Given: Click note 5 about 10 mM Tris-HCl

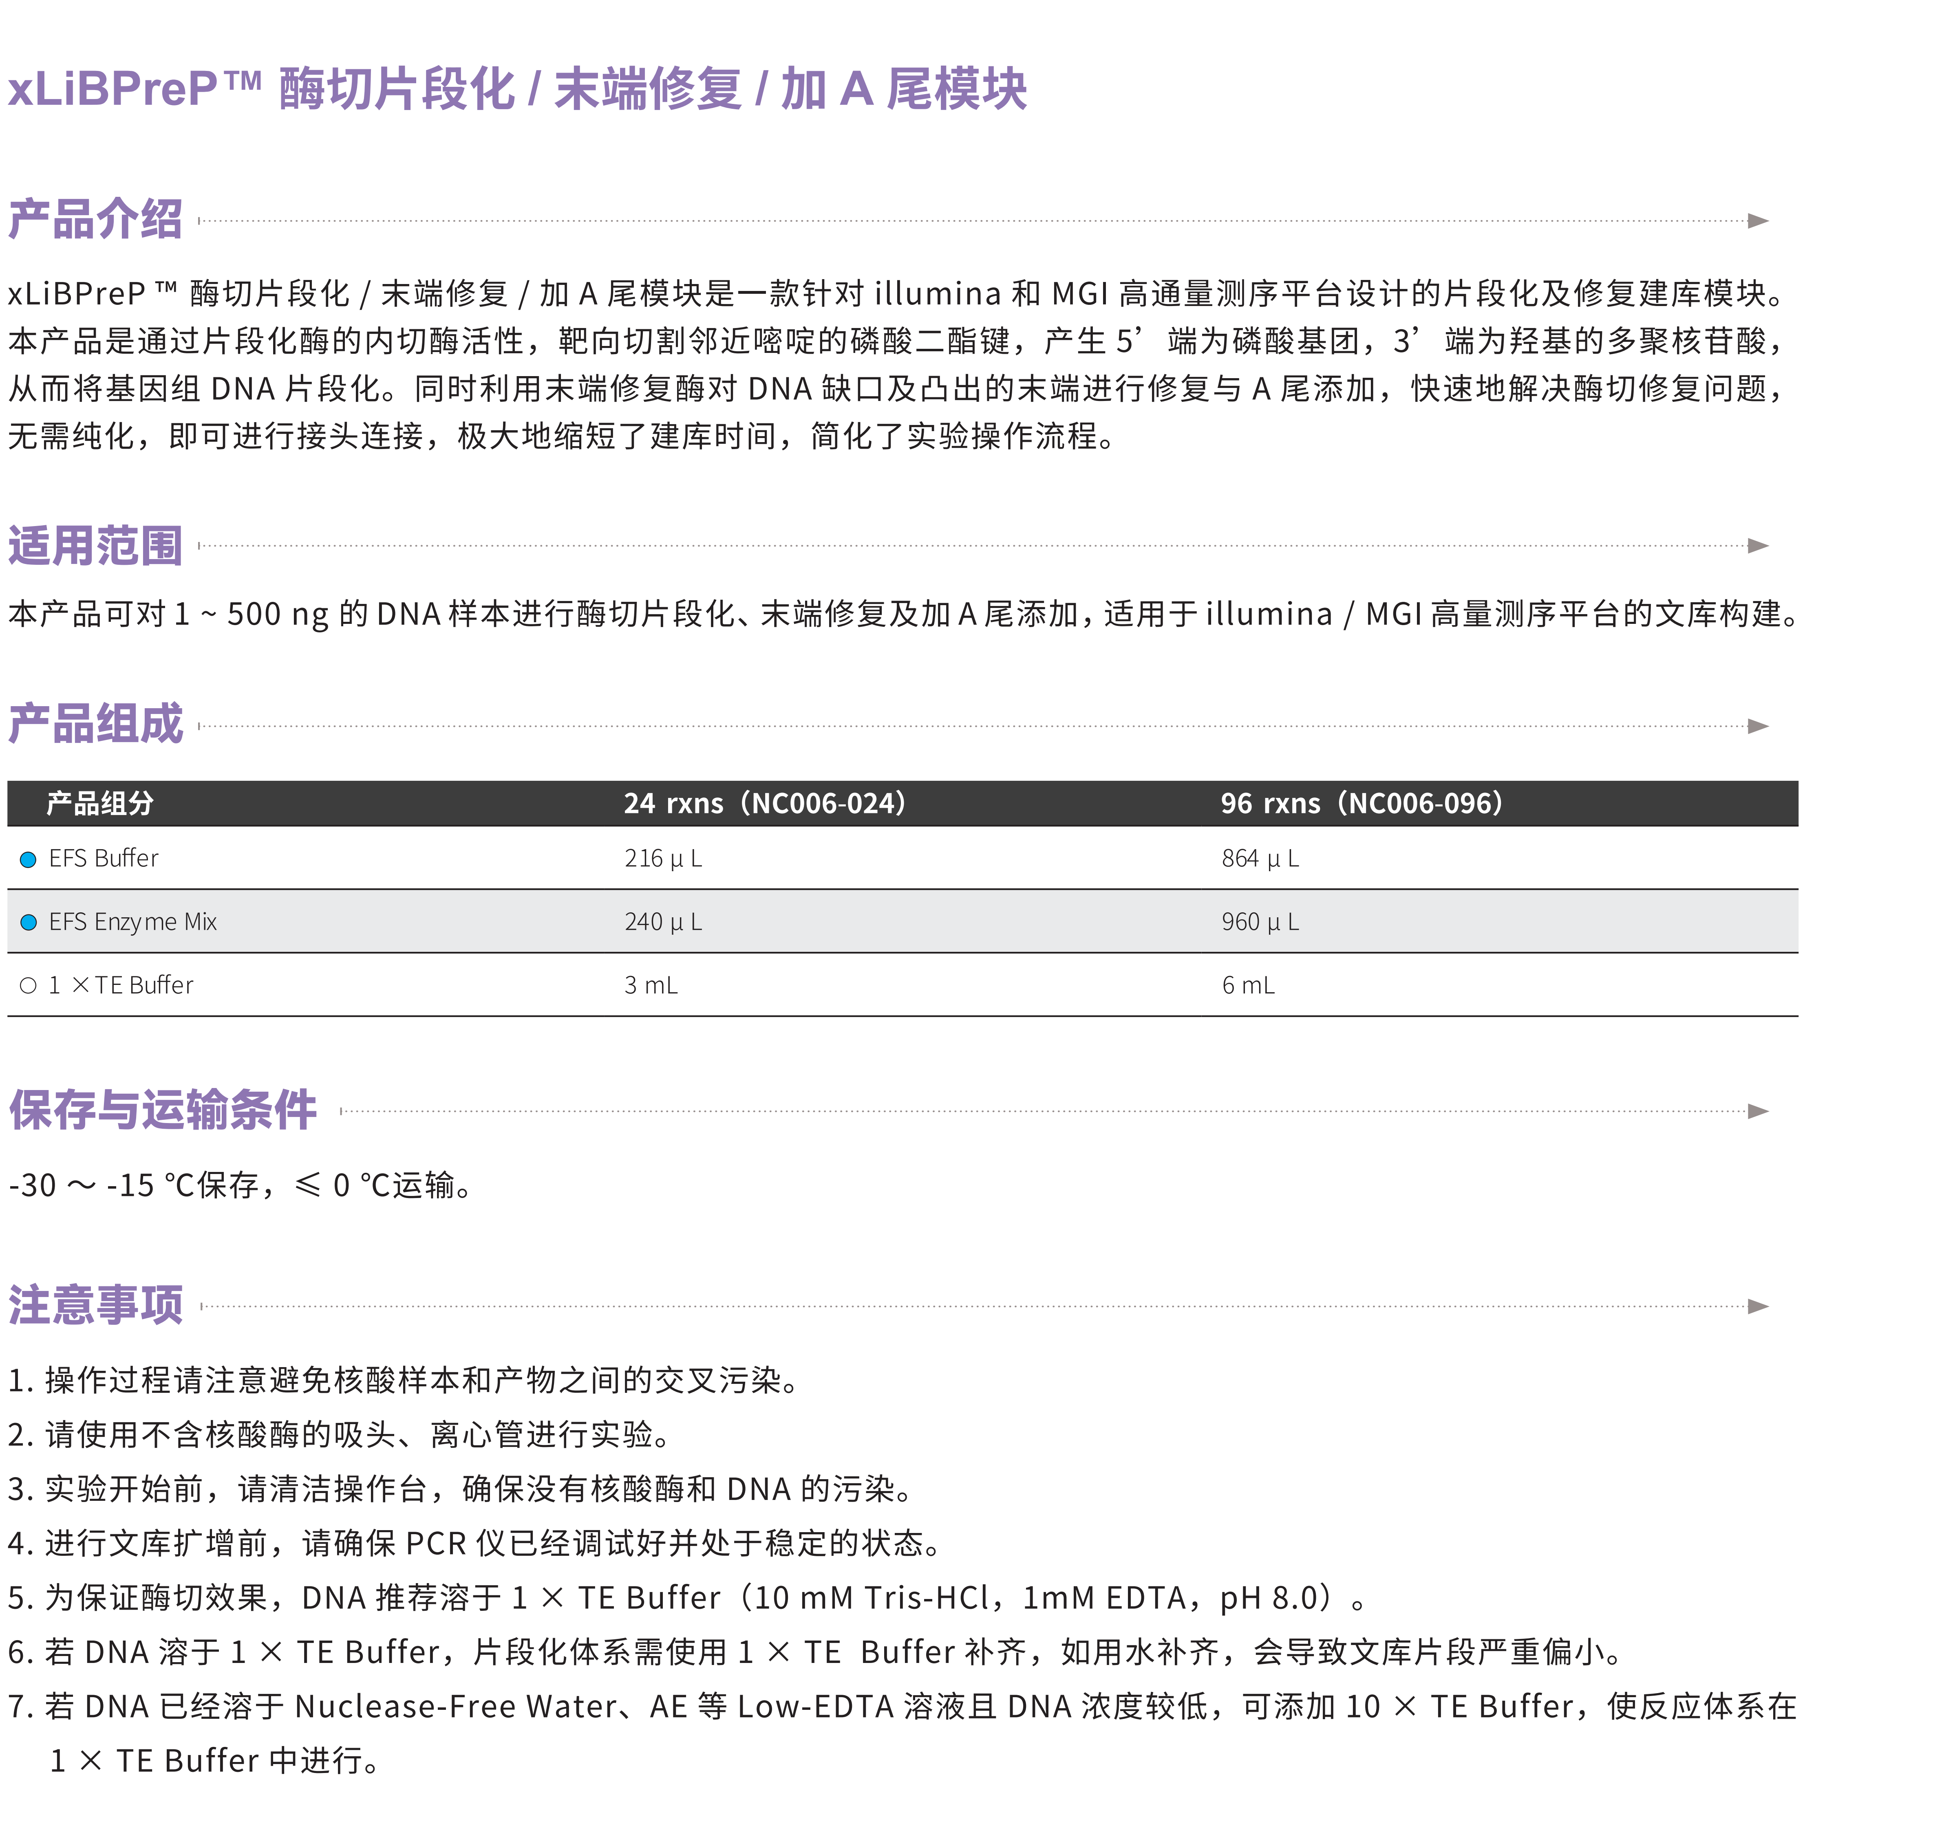Looking at the screenshot, I should tap(688, 1598).
